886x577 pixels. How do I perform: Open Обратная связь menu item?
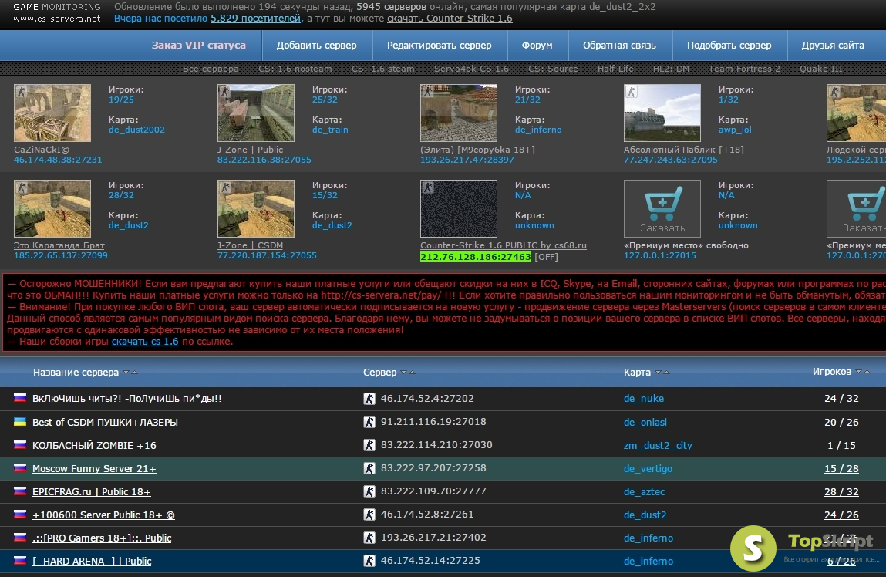tap(619, 46)
